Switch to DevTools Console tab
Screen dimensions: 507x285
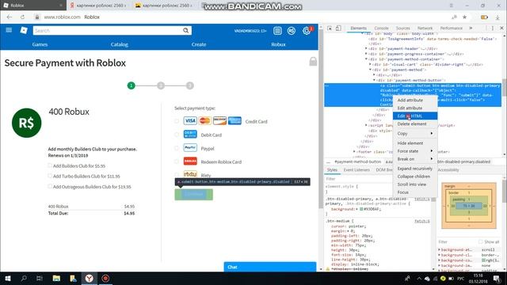click(381, 28)
